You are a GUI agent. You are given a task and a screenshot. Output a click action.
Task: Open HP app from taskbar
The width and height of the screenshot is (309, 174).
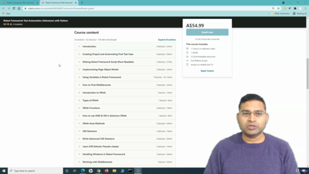[91, 171]
